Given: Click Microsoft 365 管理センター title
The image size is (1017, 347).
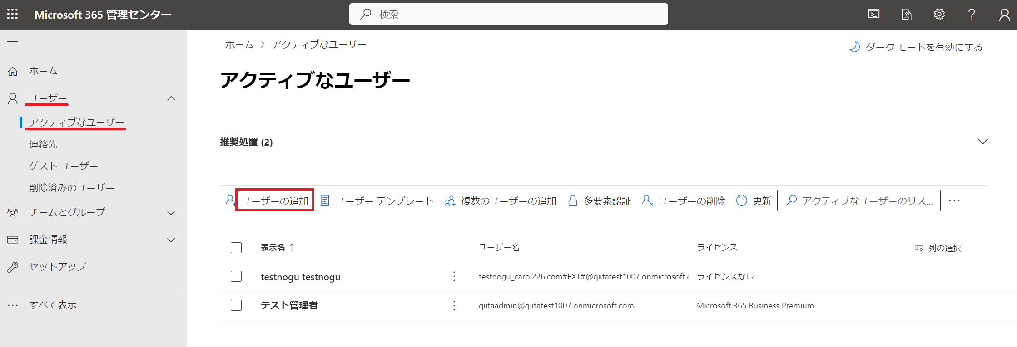Looking at the screenshot, I should pyautogui.click(x=103, y=15).
